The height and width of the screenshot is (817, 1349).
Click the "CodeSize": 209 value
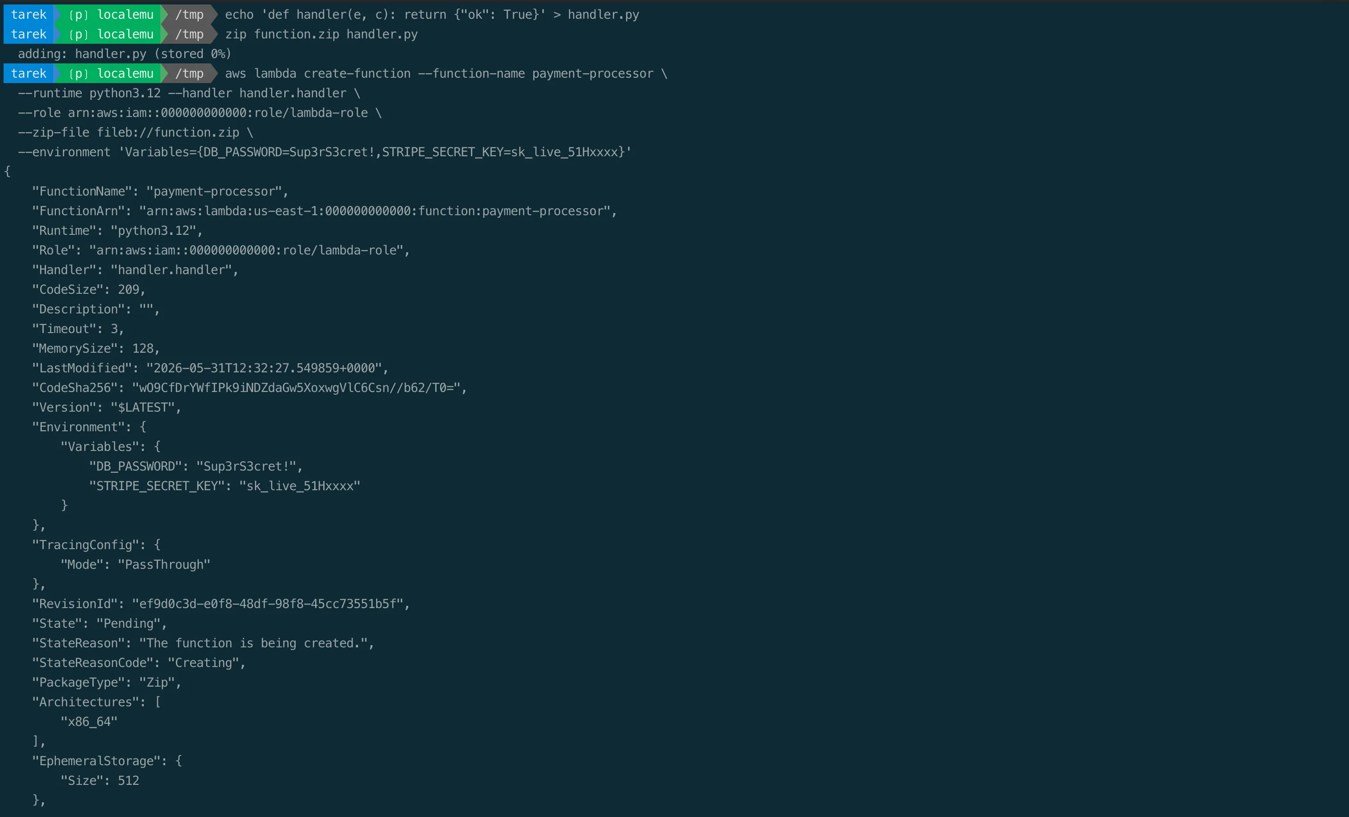pos(129,290)
